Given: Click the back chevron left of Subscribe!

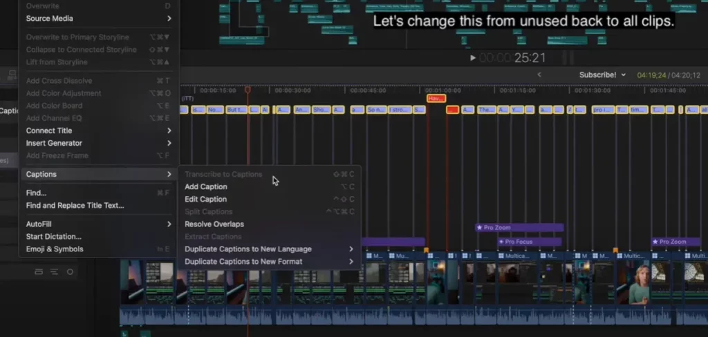Looking at the screenshot, I should [539, 75].
